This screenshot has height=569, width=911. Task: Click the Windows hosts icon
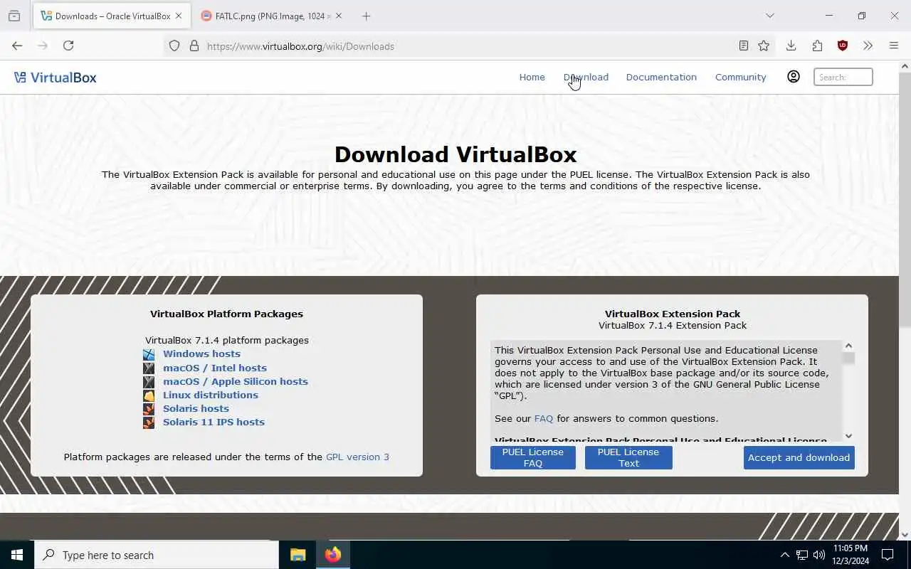(149, 354)
